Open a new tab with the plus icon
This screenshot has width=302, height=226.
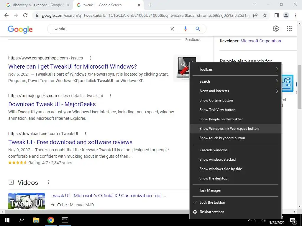tap(150, 5)
